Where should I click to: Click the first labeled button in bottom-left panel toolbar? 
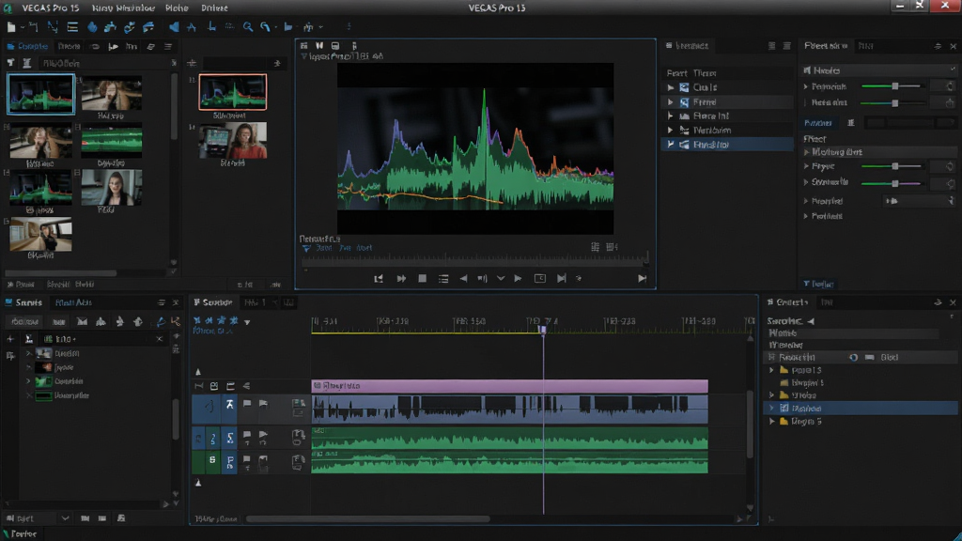point(25,321)
